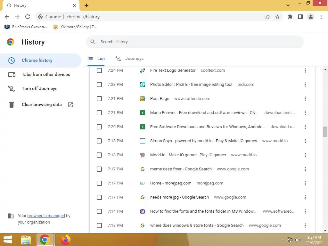Open a new tab with the plus button
The image size is (328, 246).
pos(86,5)
